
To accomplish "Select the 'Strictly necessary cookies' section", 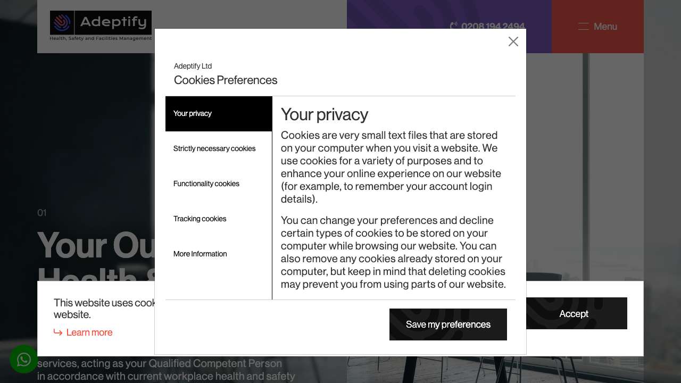I will (x=214, y=148).
